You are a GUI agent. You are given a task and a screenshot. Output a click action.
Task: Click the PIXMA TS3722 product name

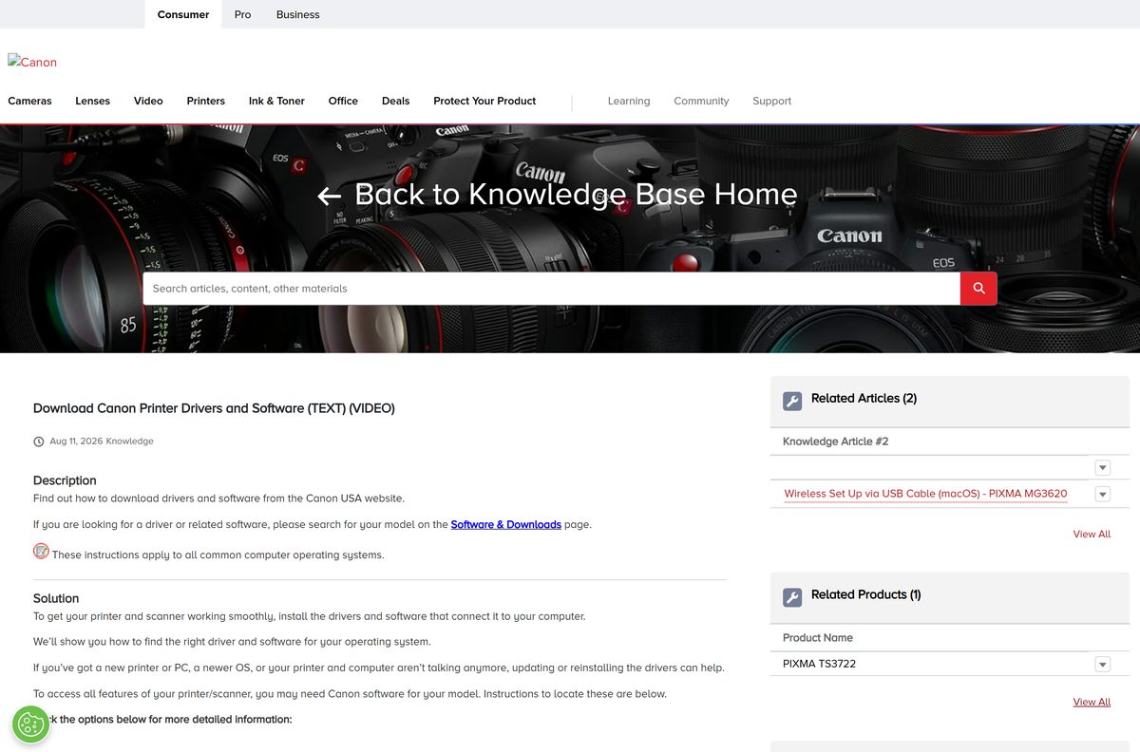819,664
